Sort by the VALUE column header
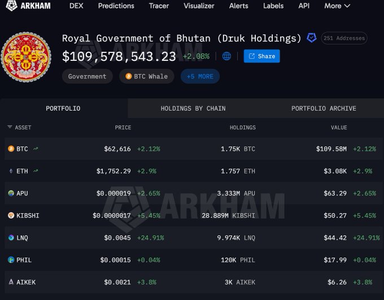Viewport: 384px width, 300px height. 339,127
